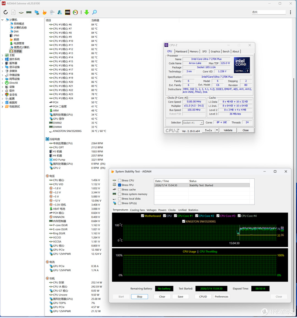Expand the 显示设备 tree node
Viewport: 297px width, 318px height.
tap(2, 67)
